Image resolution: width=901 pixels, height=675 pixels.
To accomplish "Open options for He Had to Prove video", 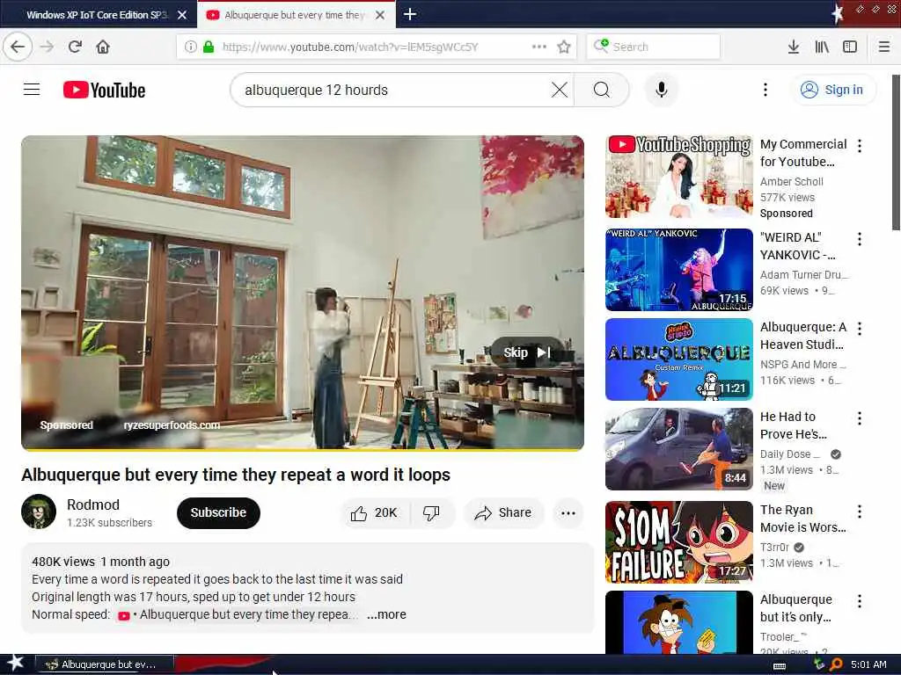I will [x=860, y=418].
